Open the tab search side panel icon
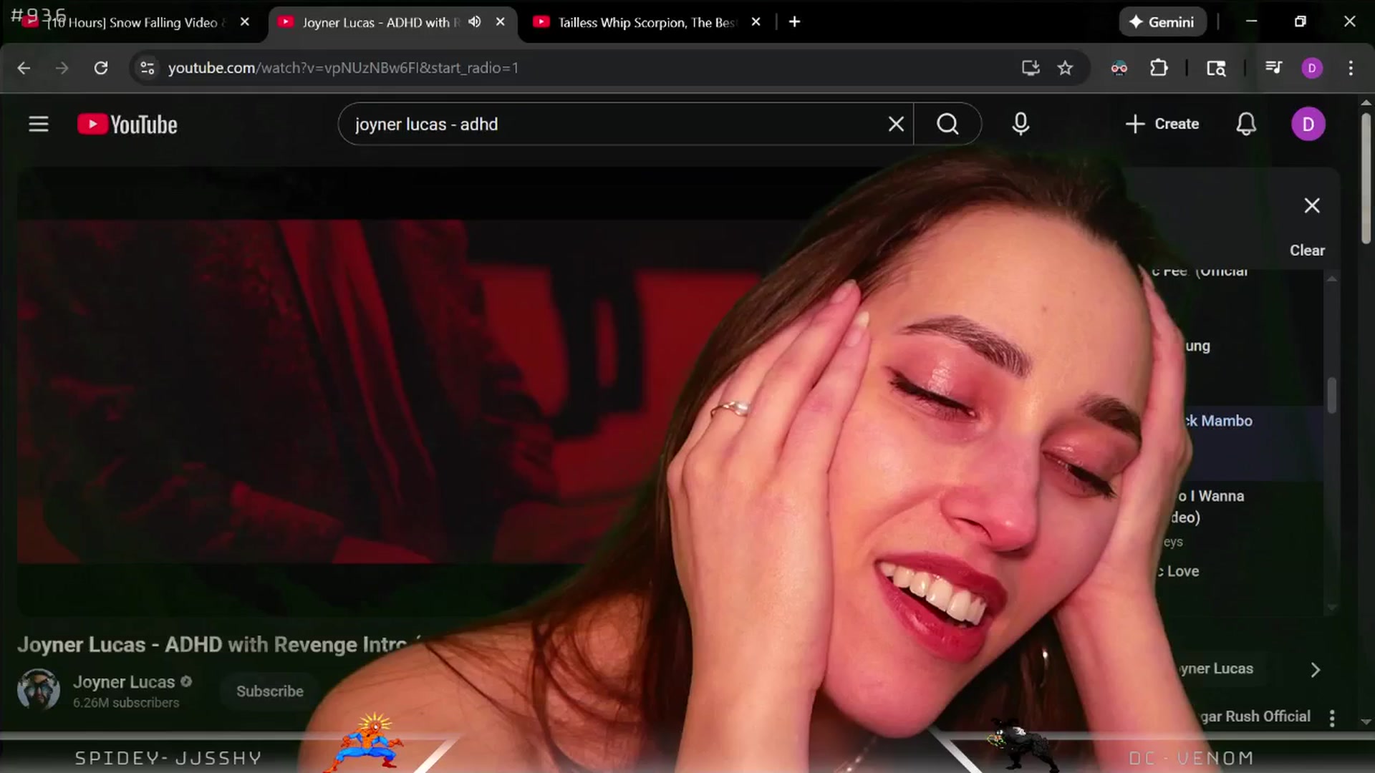Screen dimensions: 1375x773 (1216, 68)
